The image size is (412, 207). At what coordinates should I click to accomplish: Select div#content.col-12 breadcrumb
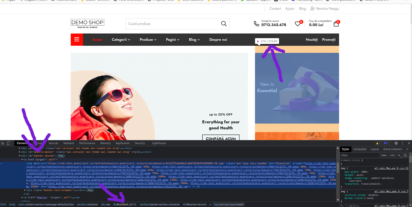coord(125,205)
